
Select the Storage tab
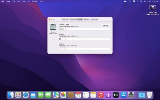pyautogui.click(x=80, y=19)
